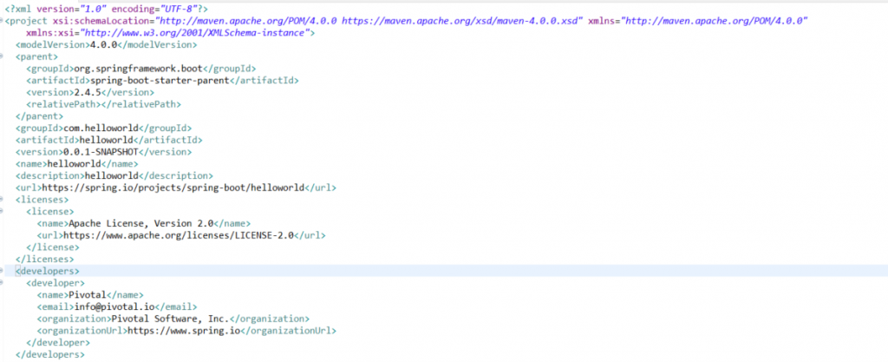This screenshot has width=888, height=362.
Task: Click the closing </parent> tag
Action: 39,116
